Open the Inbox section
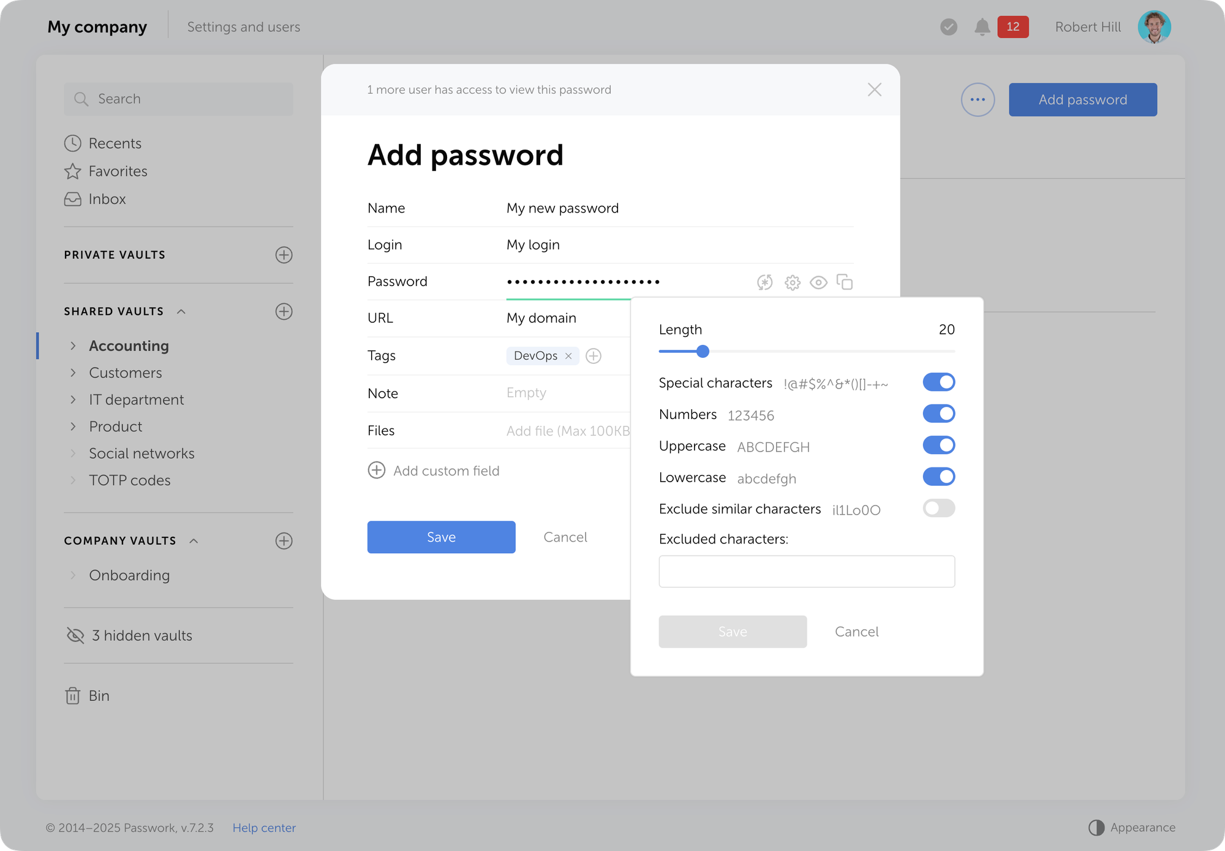Screen dimensions: 1225x851 pos(107,199)
